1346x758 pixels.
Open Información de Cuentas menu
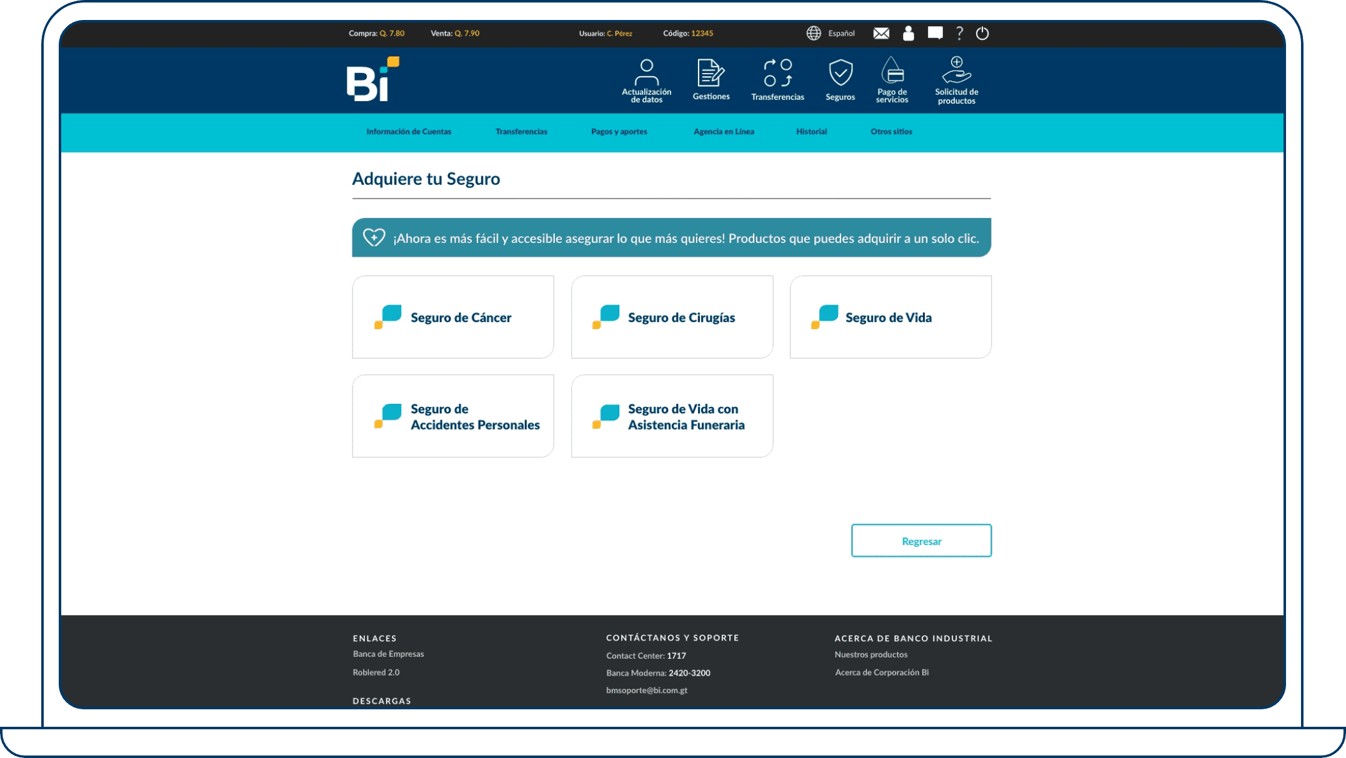pyautogui.click(x=409, y=132)
